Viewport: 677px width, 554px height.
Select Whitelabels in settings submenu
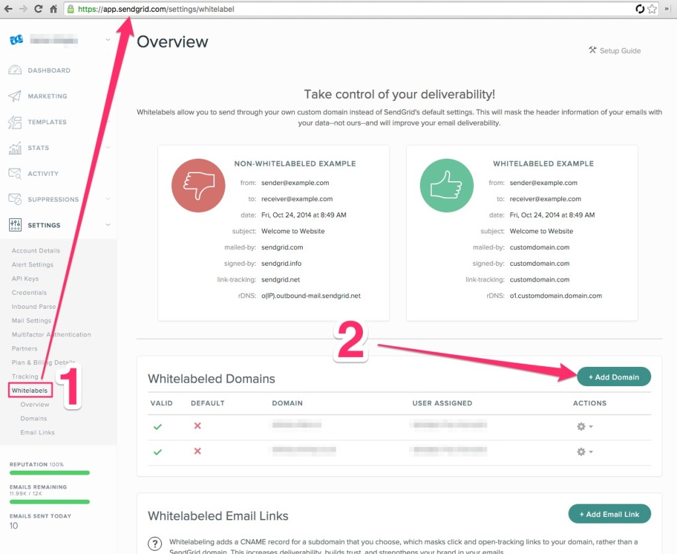pos(30,390)
